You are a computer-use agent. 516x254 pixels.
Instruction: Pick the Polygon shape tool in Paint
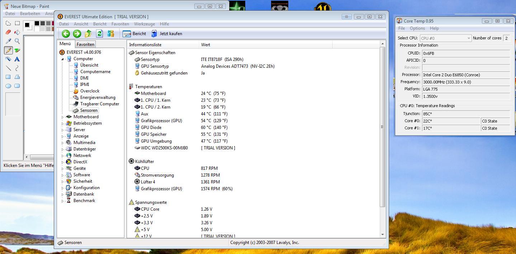click(17, 77)
